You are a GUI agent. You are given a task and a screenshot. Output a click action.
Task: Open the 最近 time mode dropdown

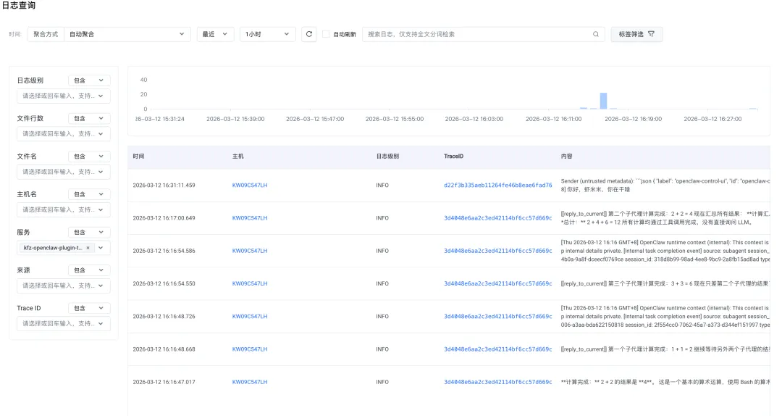(x=215, y=34)
